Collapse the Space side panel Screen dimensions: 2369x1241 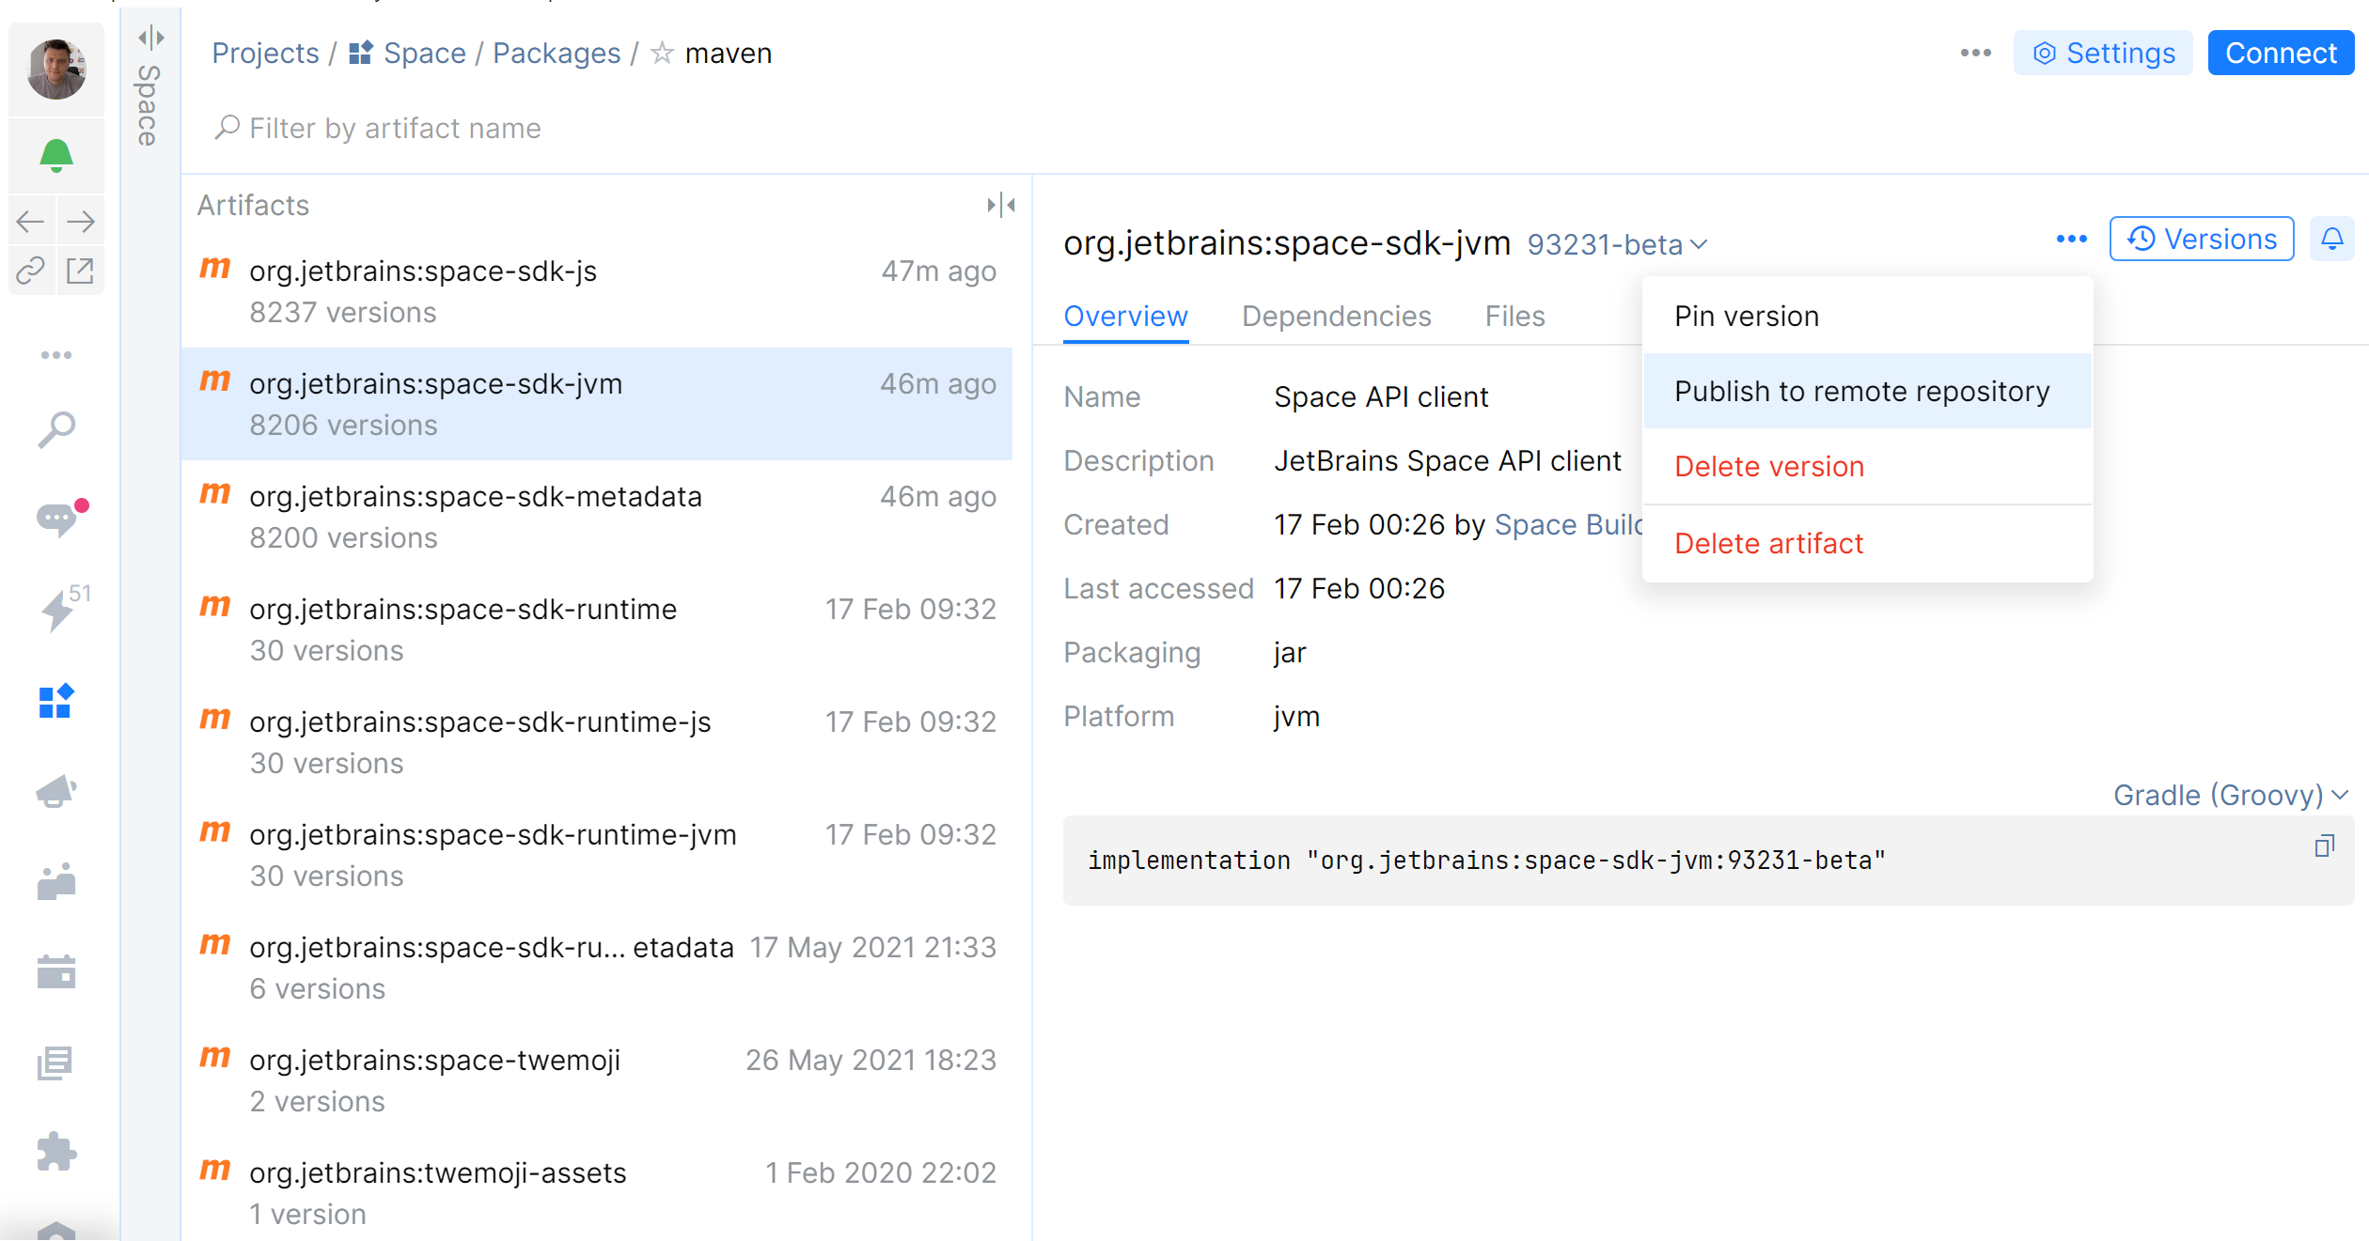[x=150, y=38]
